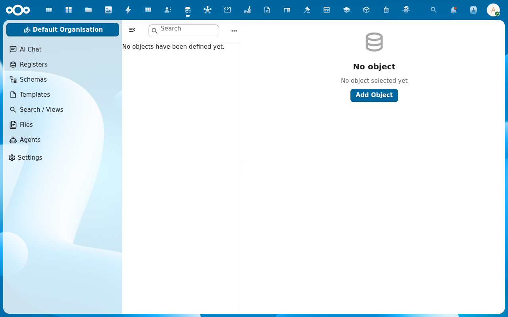Open the notifications bell
The width and height of the screenshot is (508, 317).
point(454,10)
